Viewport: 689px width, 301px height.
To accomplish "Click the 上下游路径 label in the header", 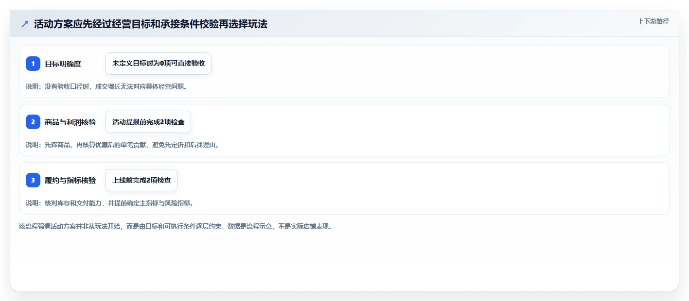I will 653,21.
